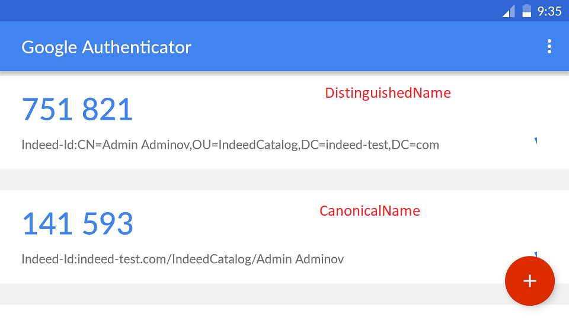This screenshot has width=569, height=320.
Task: Click the red DistinguishedName annotation
Action: [388, 93]
